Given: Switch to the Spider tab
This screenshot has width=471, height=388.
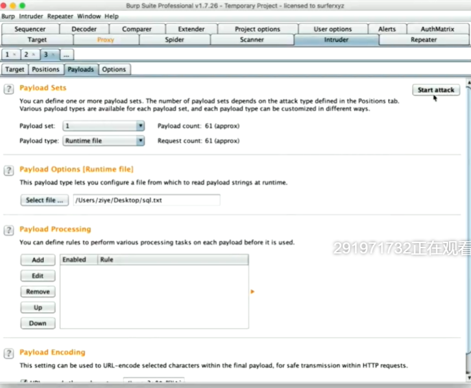Looking at the screenshot, I should point(175,40).
